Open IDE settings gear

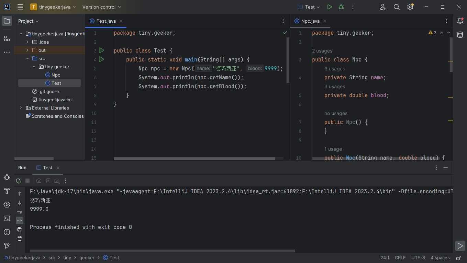click(x=410, y=7)
